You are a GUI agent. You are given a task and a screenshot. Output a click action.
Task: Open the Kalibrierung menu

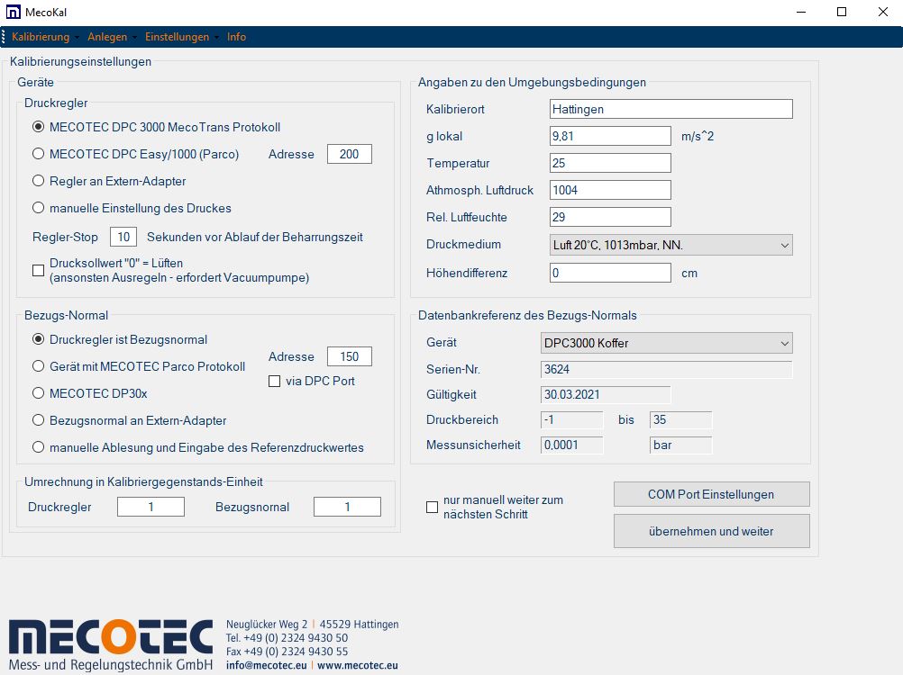(x=41, y=37)
